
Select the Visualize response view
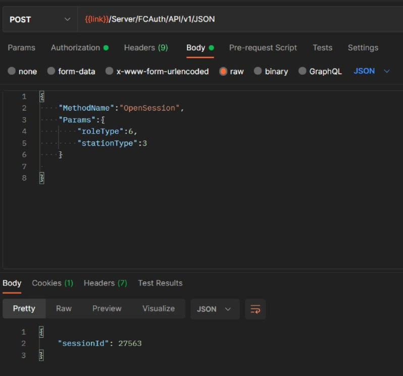[159, 308]
